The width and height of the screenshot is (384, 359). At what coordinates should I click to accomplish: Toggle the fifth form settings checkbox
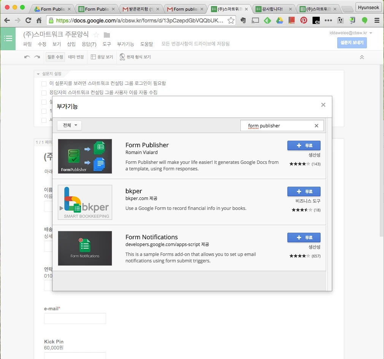coord(44,120)
